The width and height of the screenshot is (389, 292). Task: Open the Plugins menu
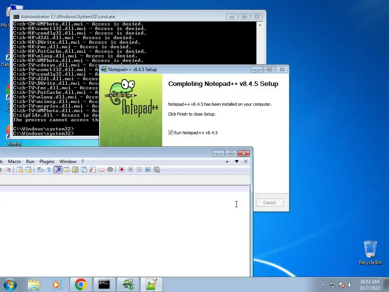tap(47, 161)
